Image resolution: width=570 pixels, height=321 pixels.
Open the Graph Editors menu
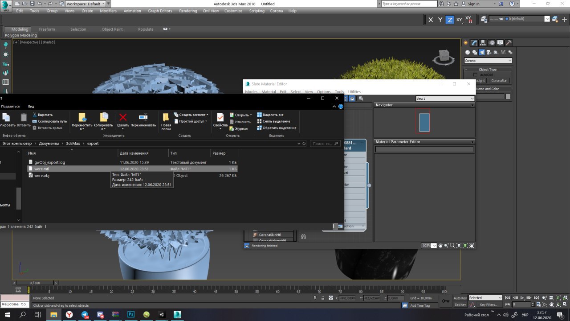tap(160, 11)
